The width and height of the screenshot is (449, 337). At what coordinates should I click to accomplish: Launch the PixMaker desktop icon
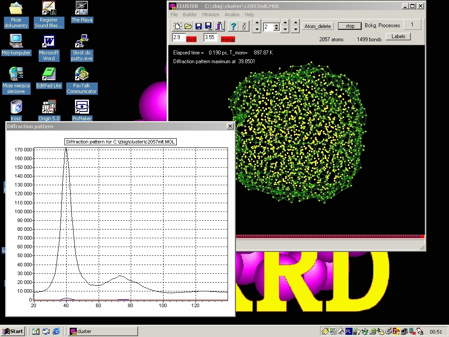click(82, 110)
